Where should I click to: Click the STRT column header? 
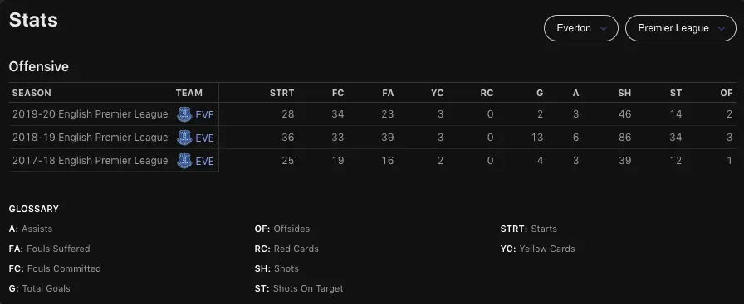point(281,94)
